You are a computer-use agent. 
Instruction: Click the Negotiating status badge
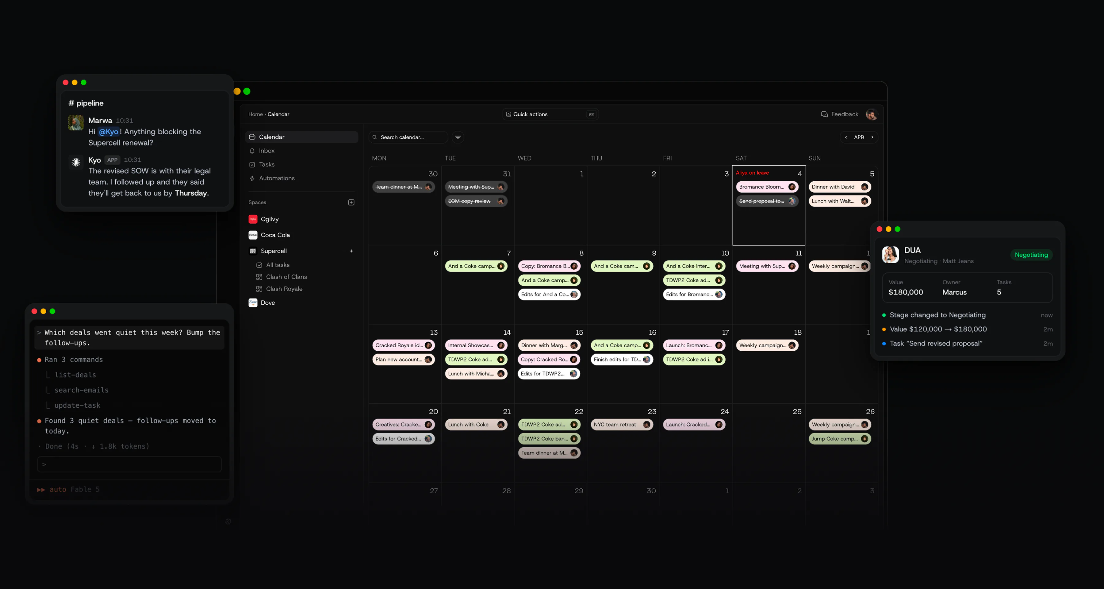(1031, 255)
